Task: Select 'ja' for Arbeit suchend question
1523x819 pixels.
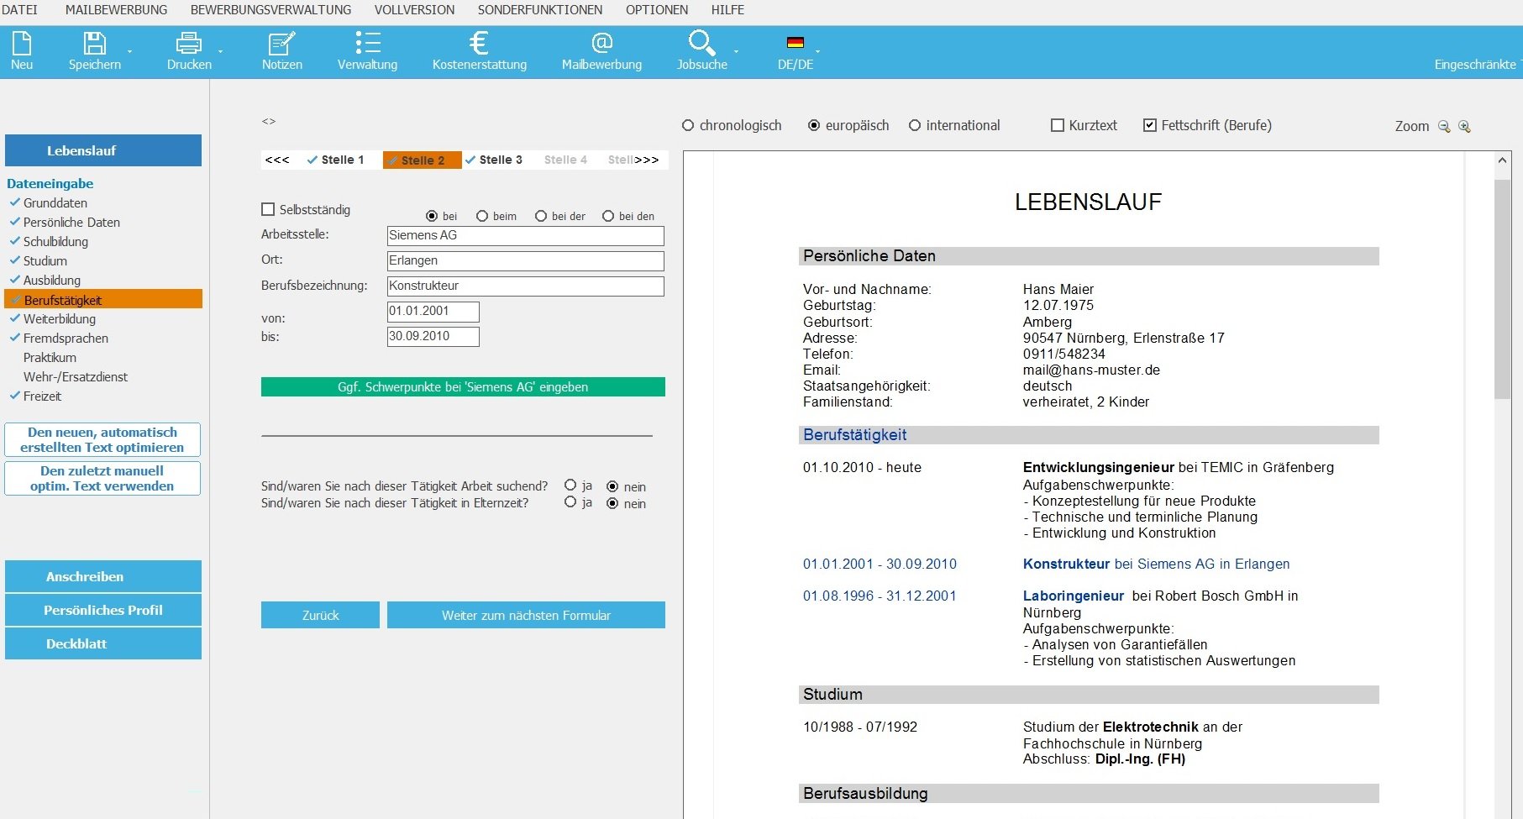Action: coord(570,485)
